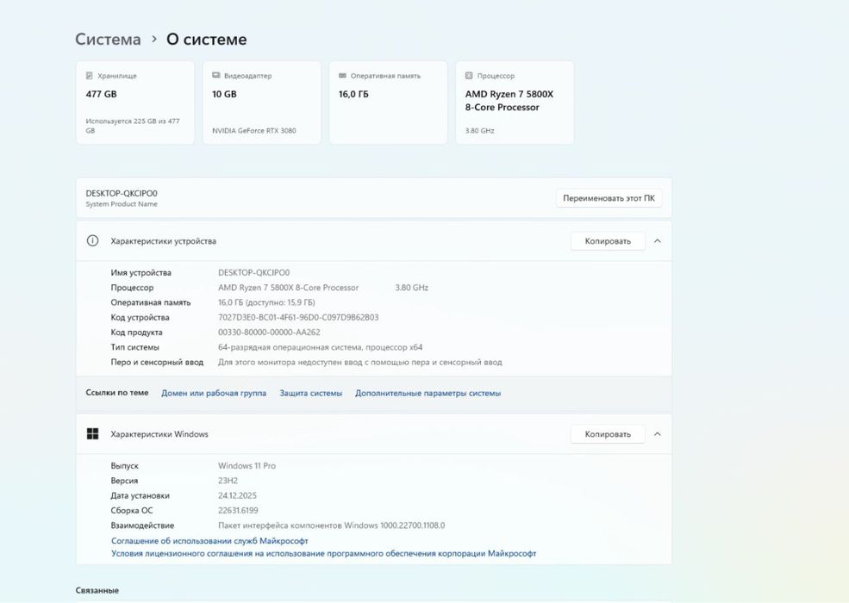Select the DESKTOP-QKCIPO0 title in header card
The image size is (849, 603).
point(122,193)
